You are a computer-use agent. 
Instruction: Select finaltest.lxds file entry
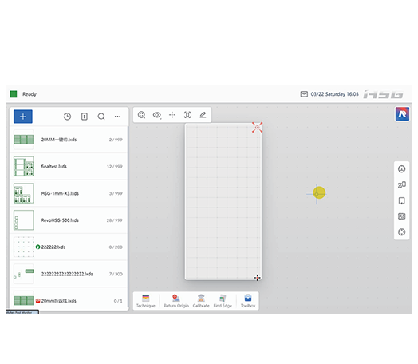coord(69,166)
